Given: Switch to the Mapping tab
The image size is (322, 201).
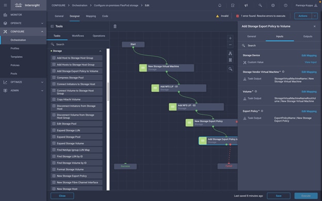Looking at the screenshot, I should pyautogui.click(x=91, y=16).
